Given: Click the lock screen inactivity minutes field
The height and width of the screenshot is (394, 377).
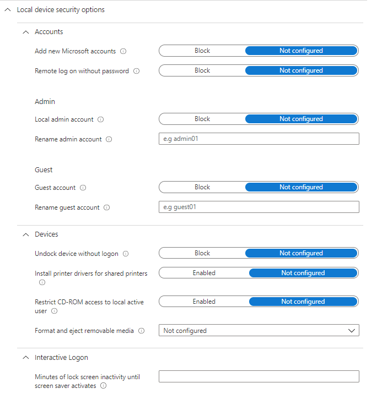Looking at the screenshot, I should coord(258,376).
